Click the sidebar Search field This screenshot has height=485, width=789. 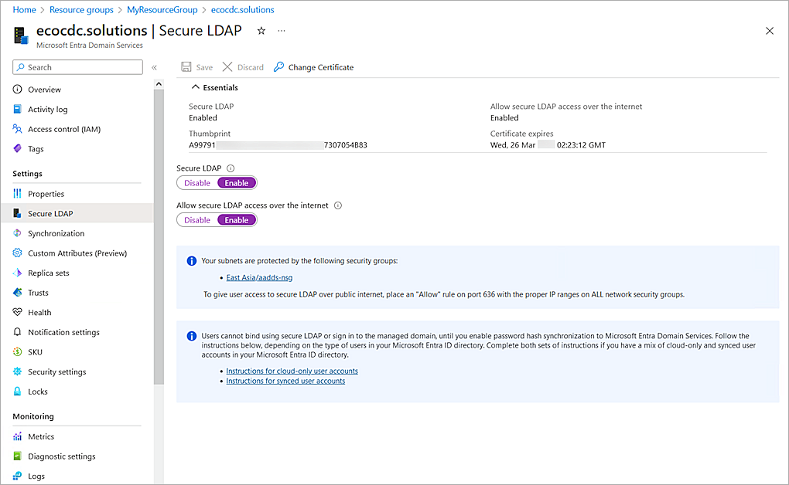tap(78, 67)
